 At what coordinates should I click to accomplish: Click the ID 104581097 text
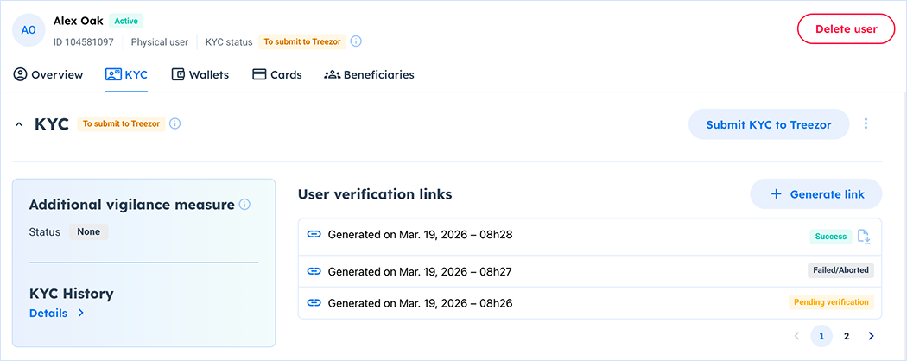click(83, 41)
